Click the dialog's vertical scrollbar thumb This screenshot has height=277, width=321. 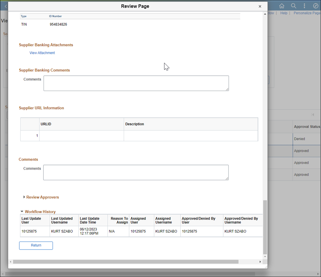[265, 227]
